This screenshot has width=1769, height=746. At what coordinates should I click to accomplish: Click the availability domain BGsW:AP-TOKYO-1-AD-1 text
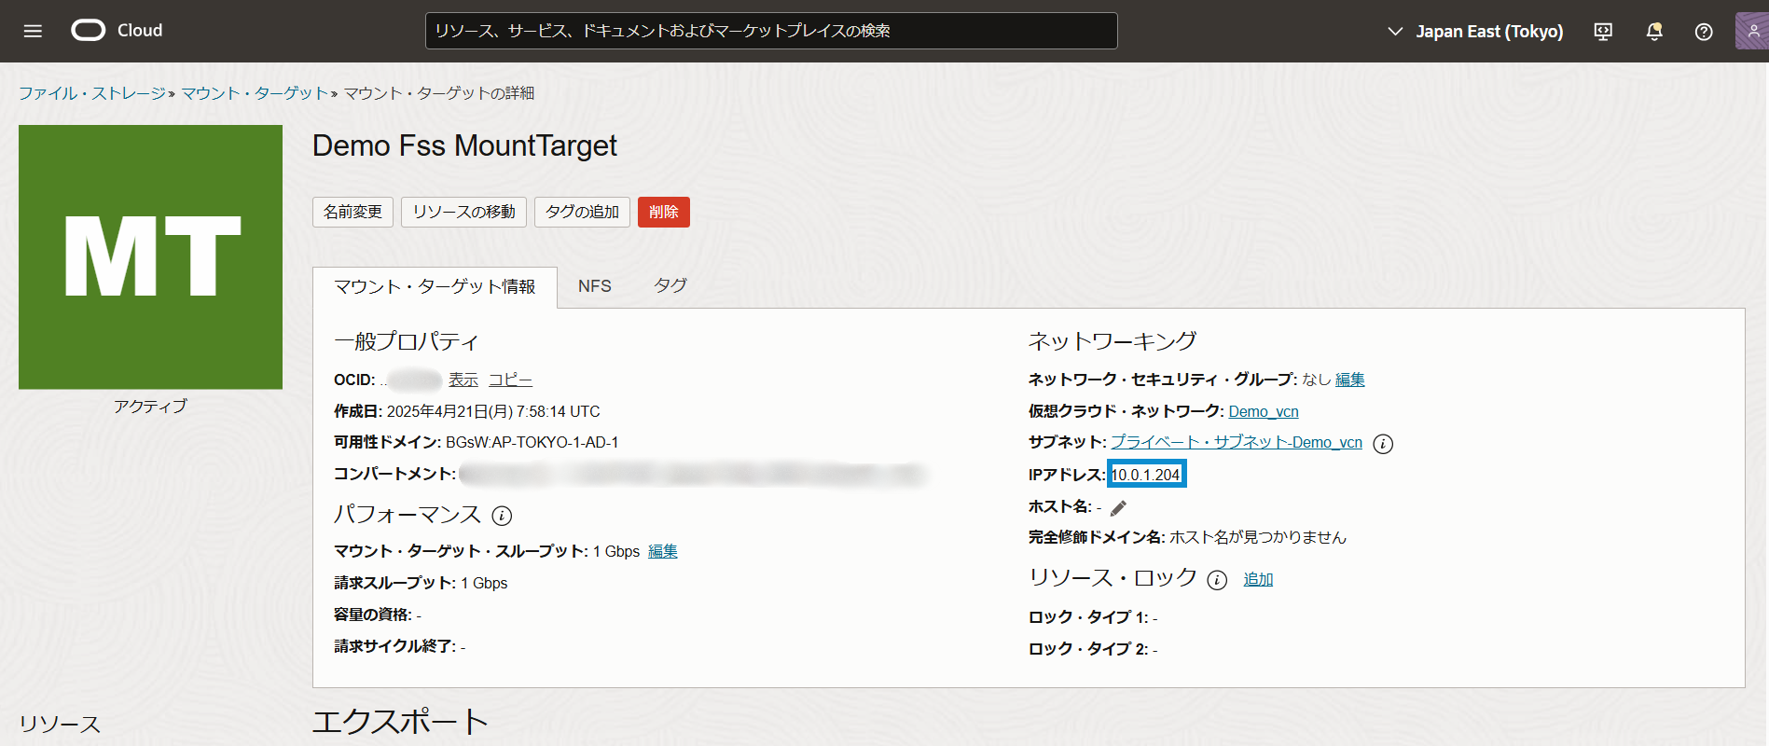pyautogui.click(x=532, y=442)
